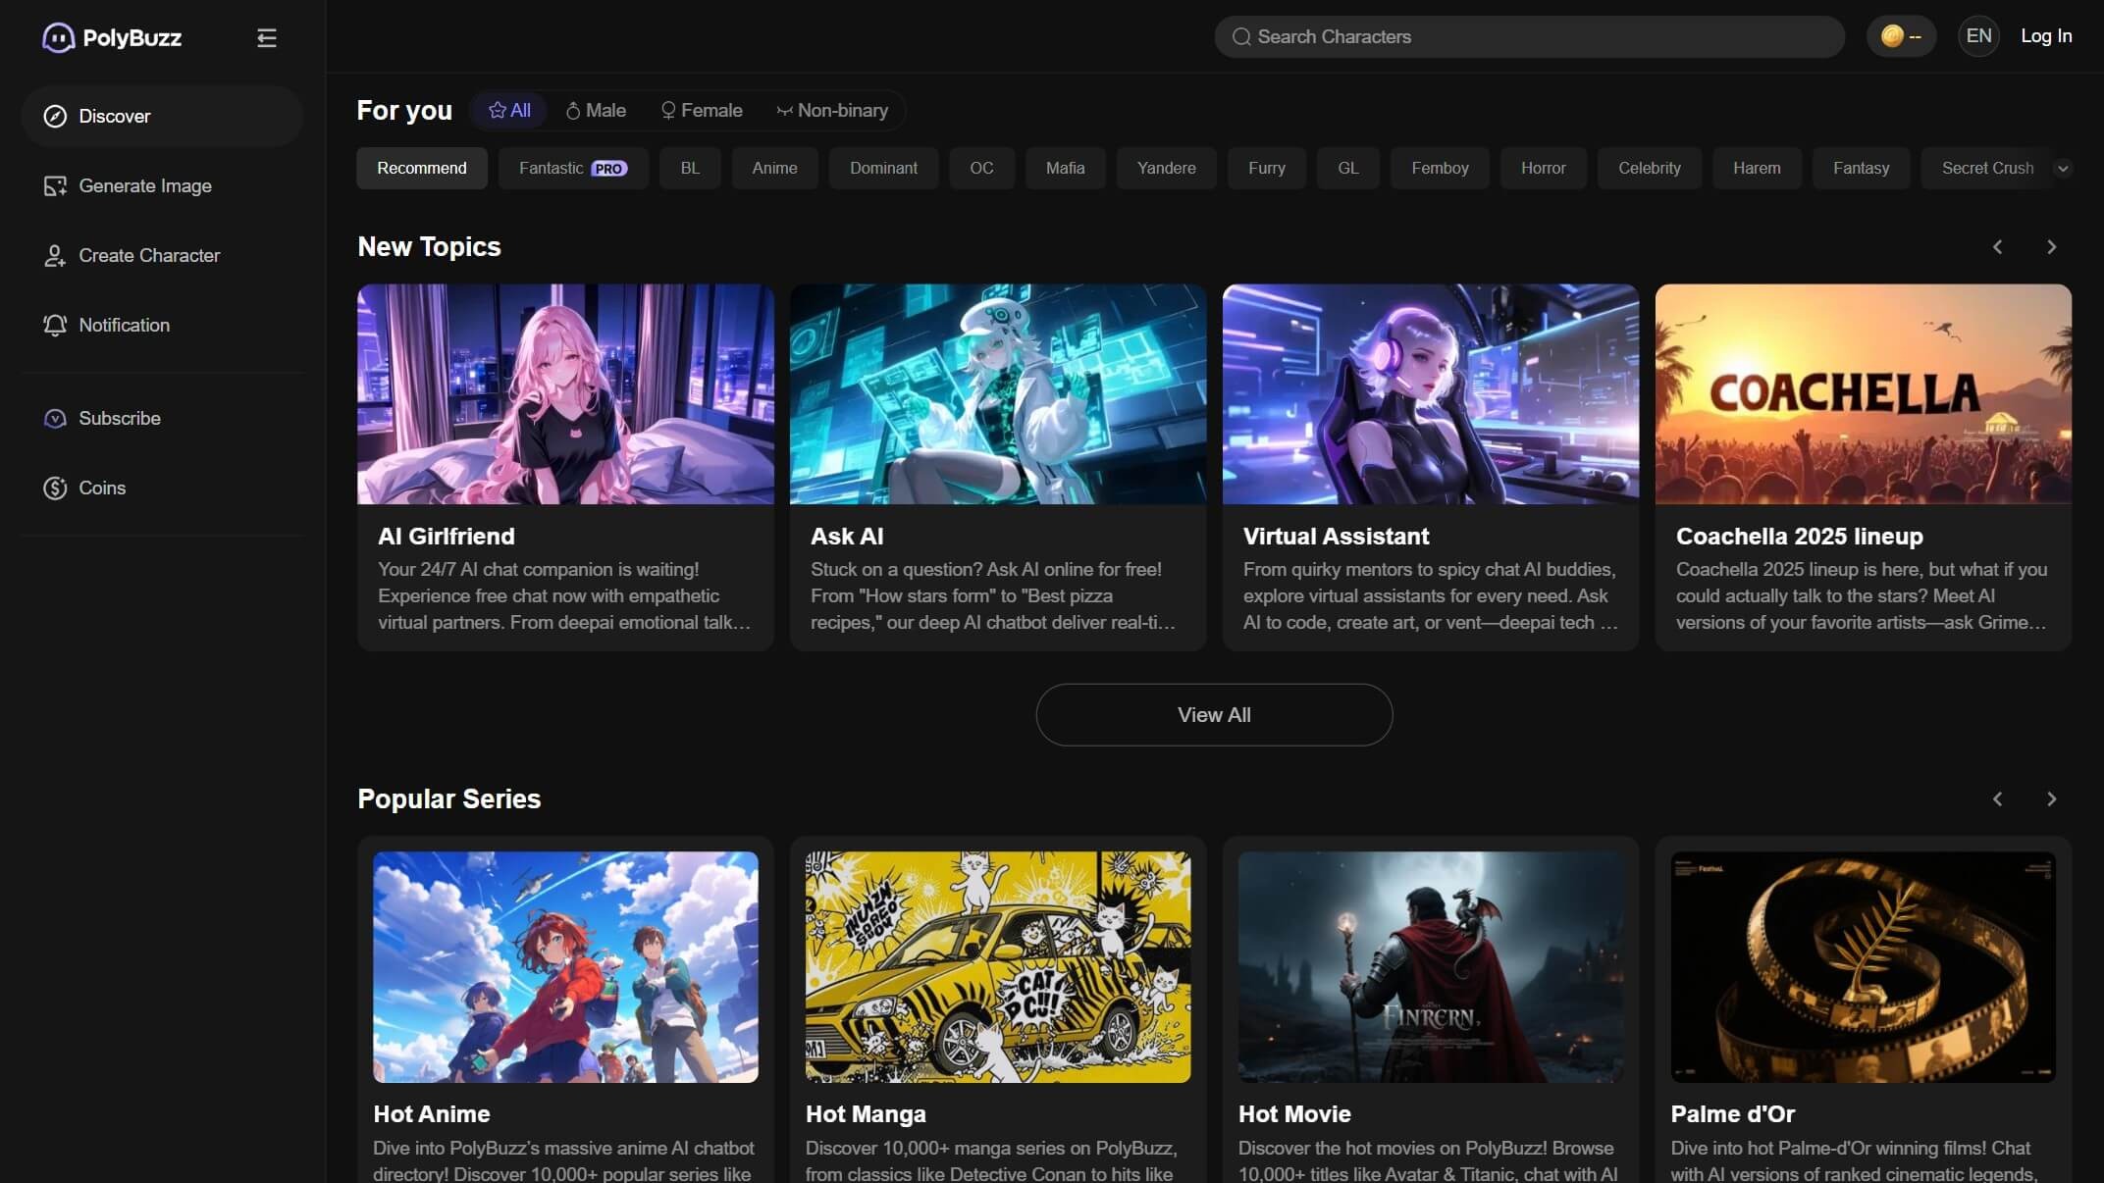This screenshot has height=1183, width=2104.
Task: Select the Non-binary gender filter
Action: tap(831, 110)
